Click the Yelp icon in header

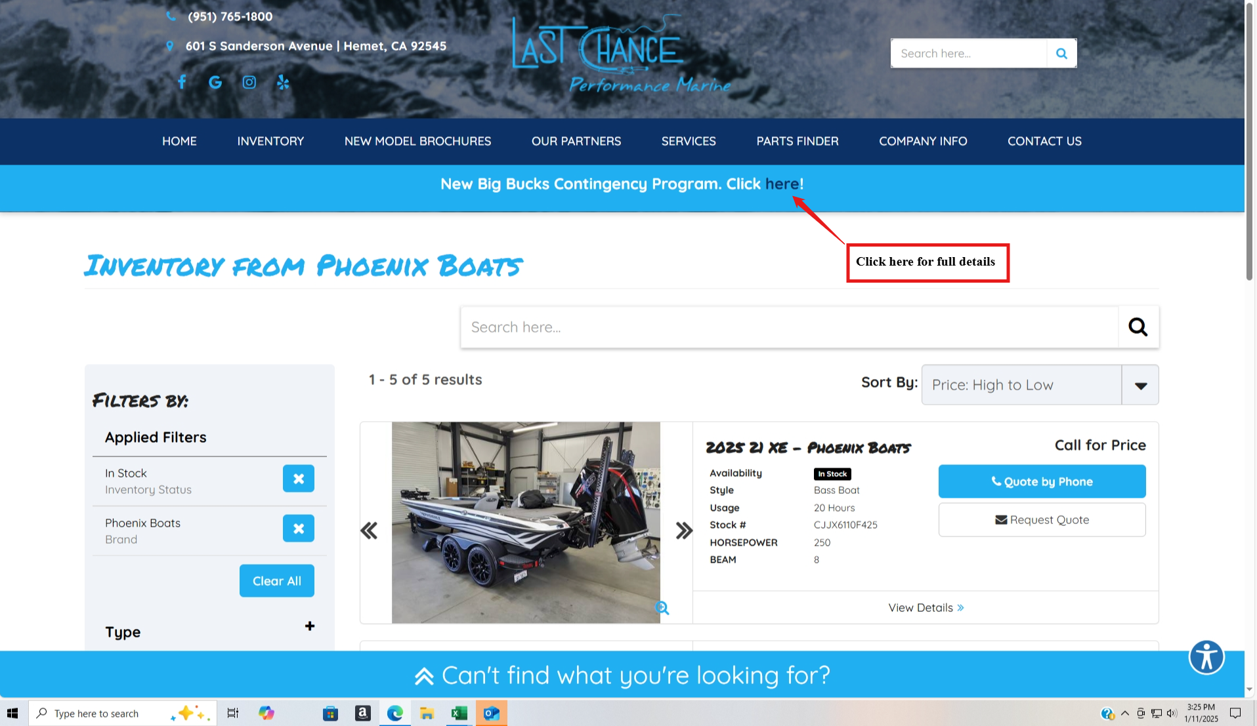(283, 82)
